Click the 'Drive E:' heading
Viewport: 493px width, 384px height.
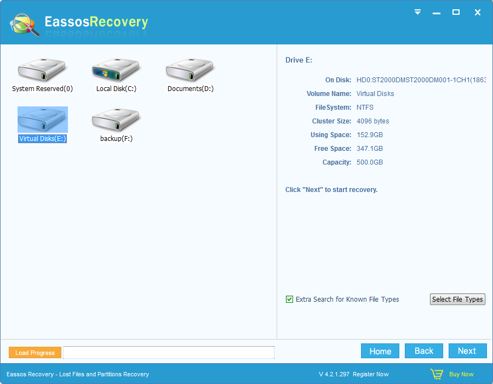coord(299,60)
